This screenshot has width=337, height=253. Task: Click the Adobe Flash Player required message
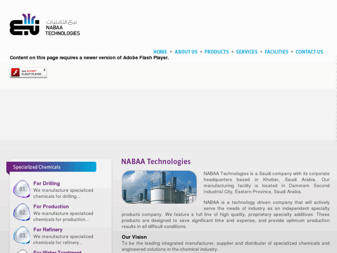(x=89, y=58)
